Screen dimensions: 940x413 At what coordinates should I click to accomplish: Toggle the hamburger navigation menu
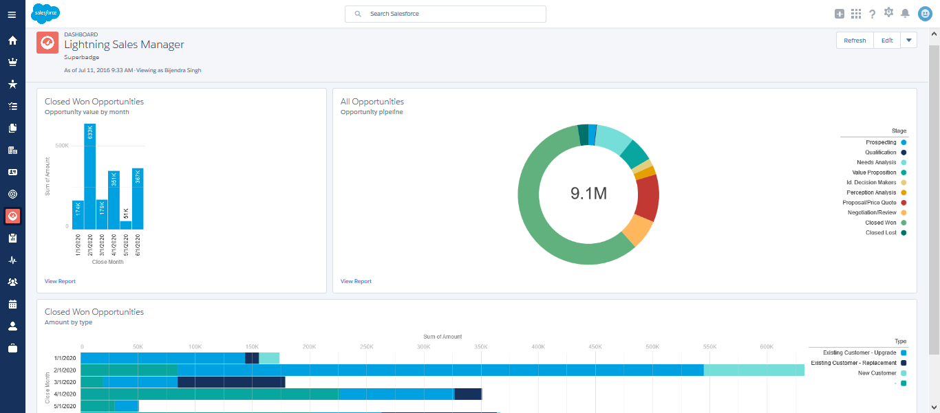12,14
